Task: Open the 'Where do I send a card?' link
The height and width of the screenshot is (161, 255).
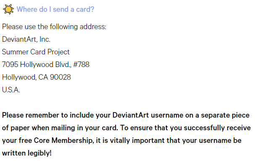Action: [x=55, y=9]
